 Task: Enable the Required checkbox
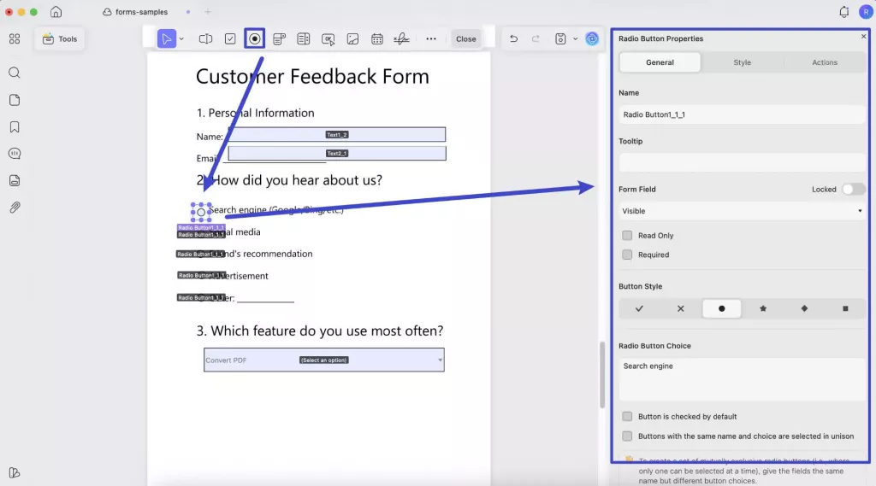627,255
